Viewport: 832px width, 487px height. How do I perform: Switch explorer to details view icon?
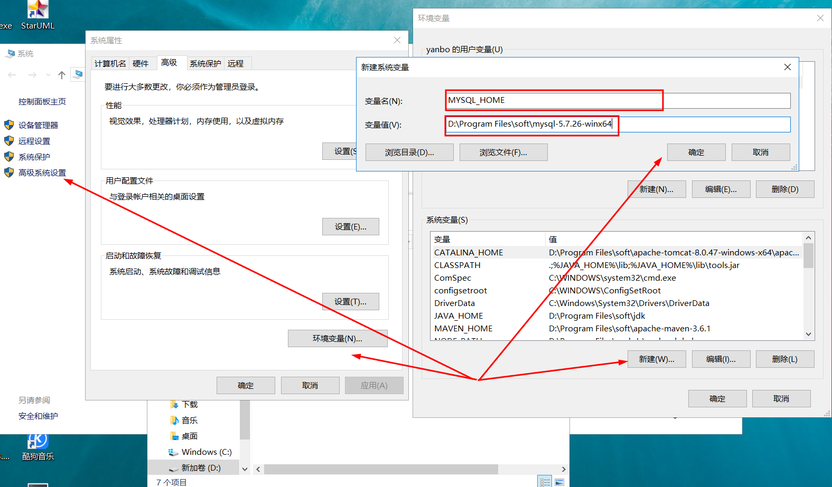(x=545, y=482)
